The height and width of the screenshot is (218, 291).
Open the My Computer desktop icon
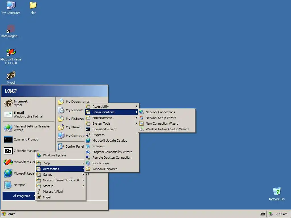pyautogui.click(x=11, y=8)
